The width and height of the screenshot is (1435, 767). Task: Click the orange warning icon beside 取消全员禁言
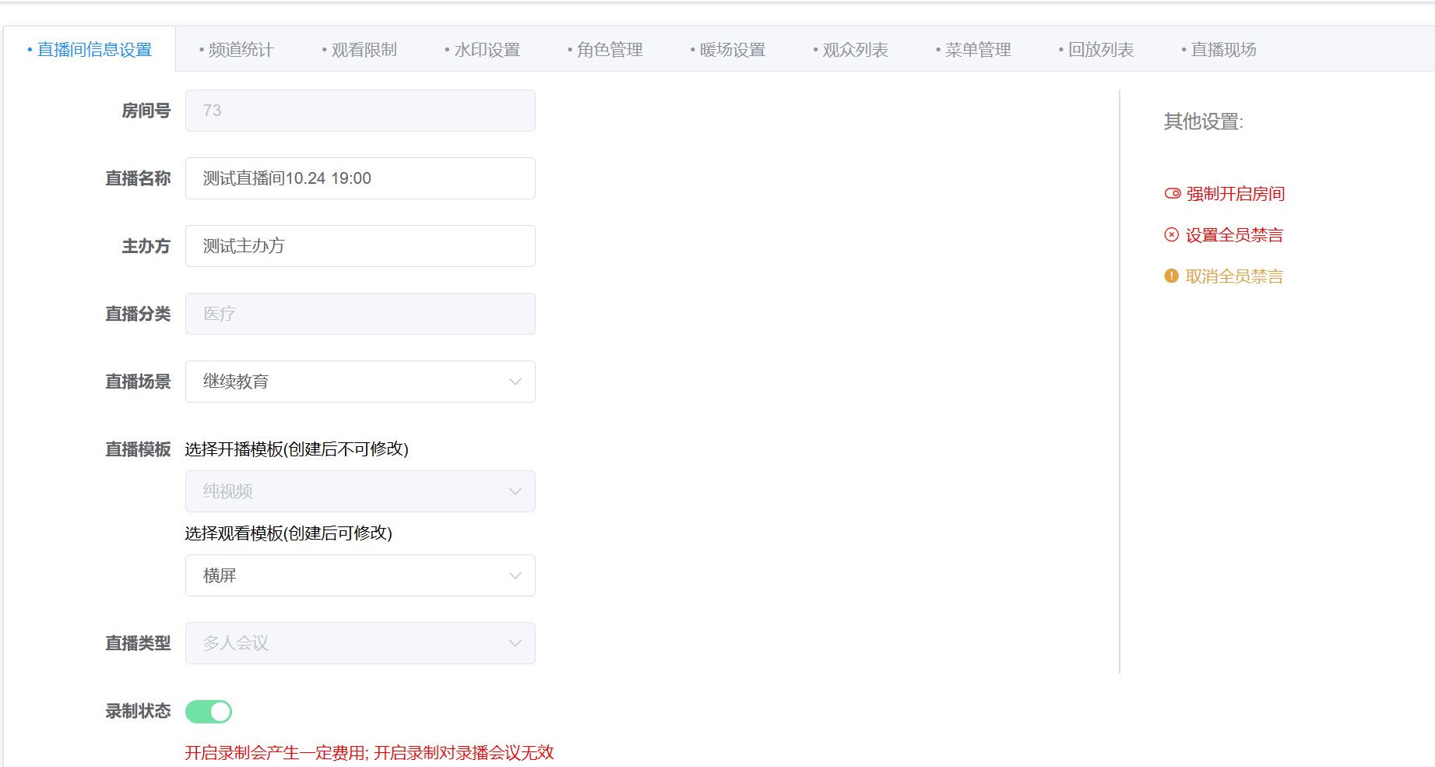coord(1172,276)
